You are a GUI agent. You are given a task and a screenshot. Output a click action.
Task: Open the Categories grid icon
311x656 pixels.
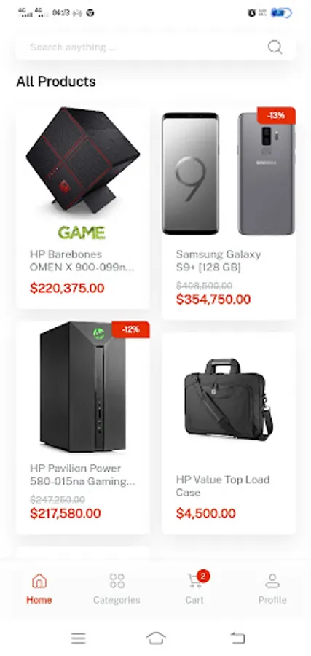[117, 581]
